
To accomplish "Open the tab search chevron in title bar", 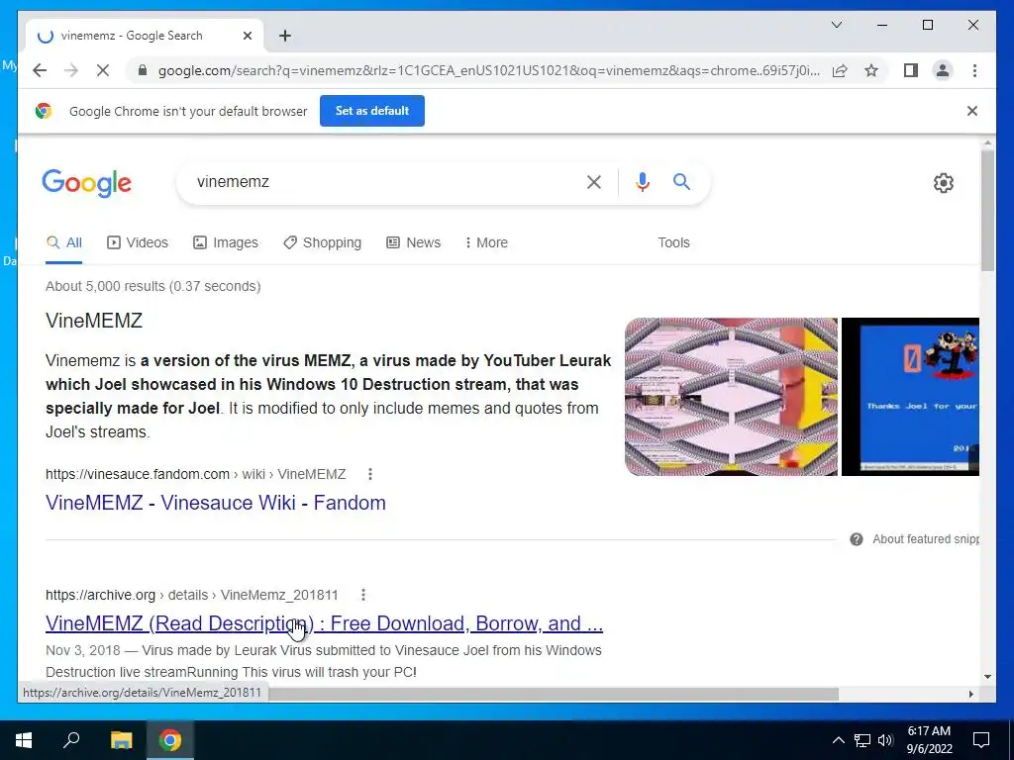I will 837,25.
